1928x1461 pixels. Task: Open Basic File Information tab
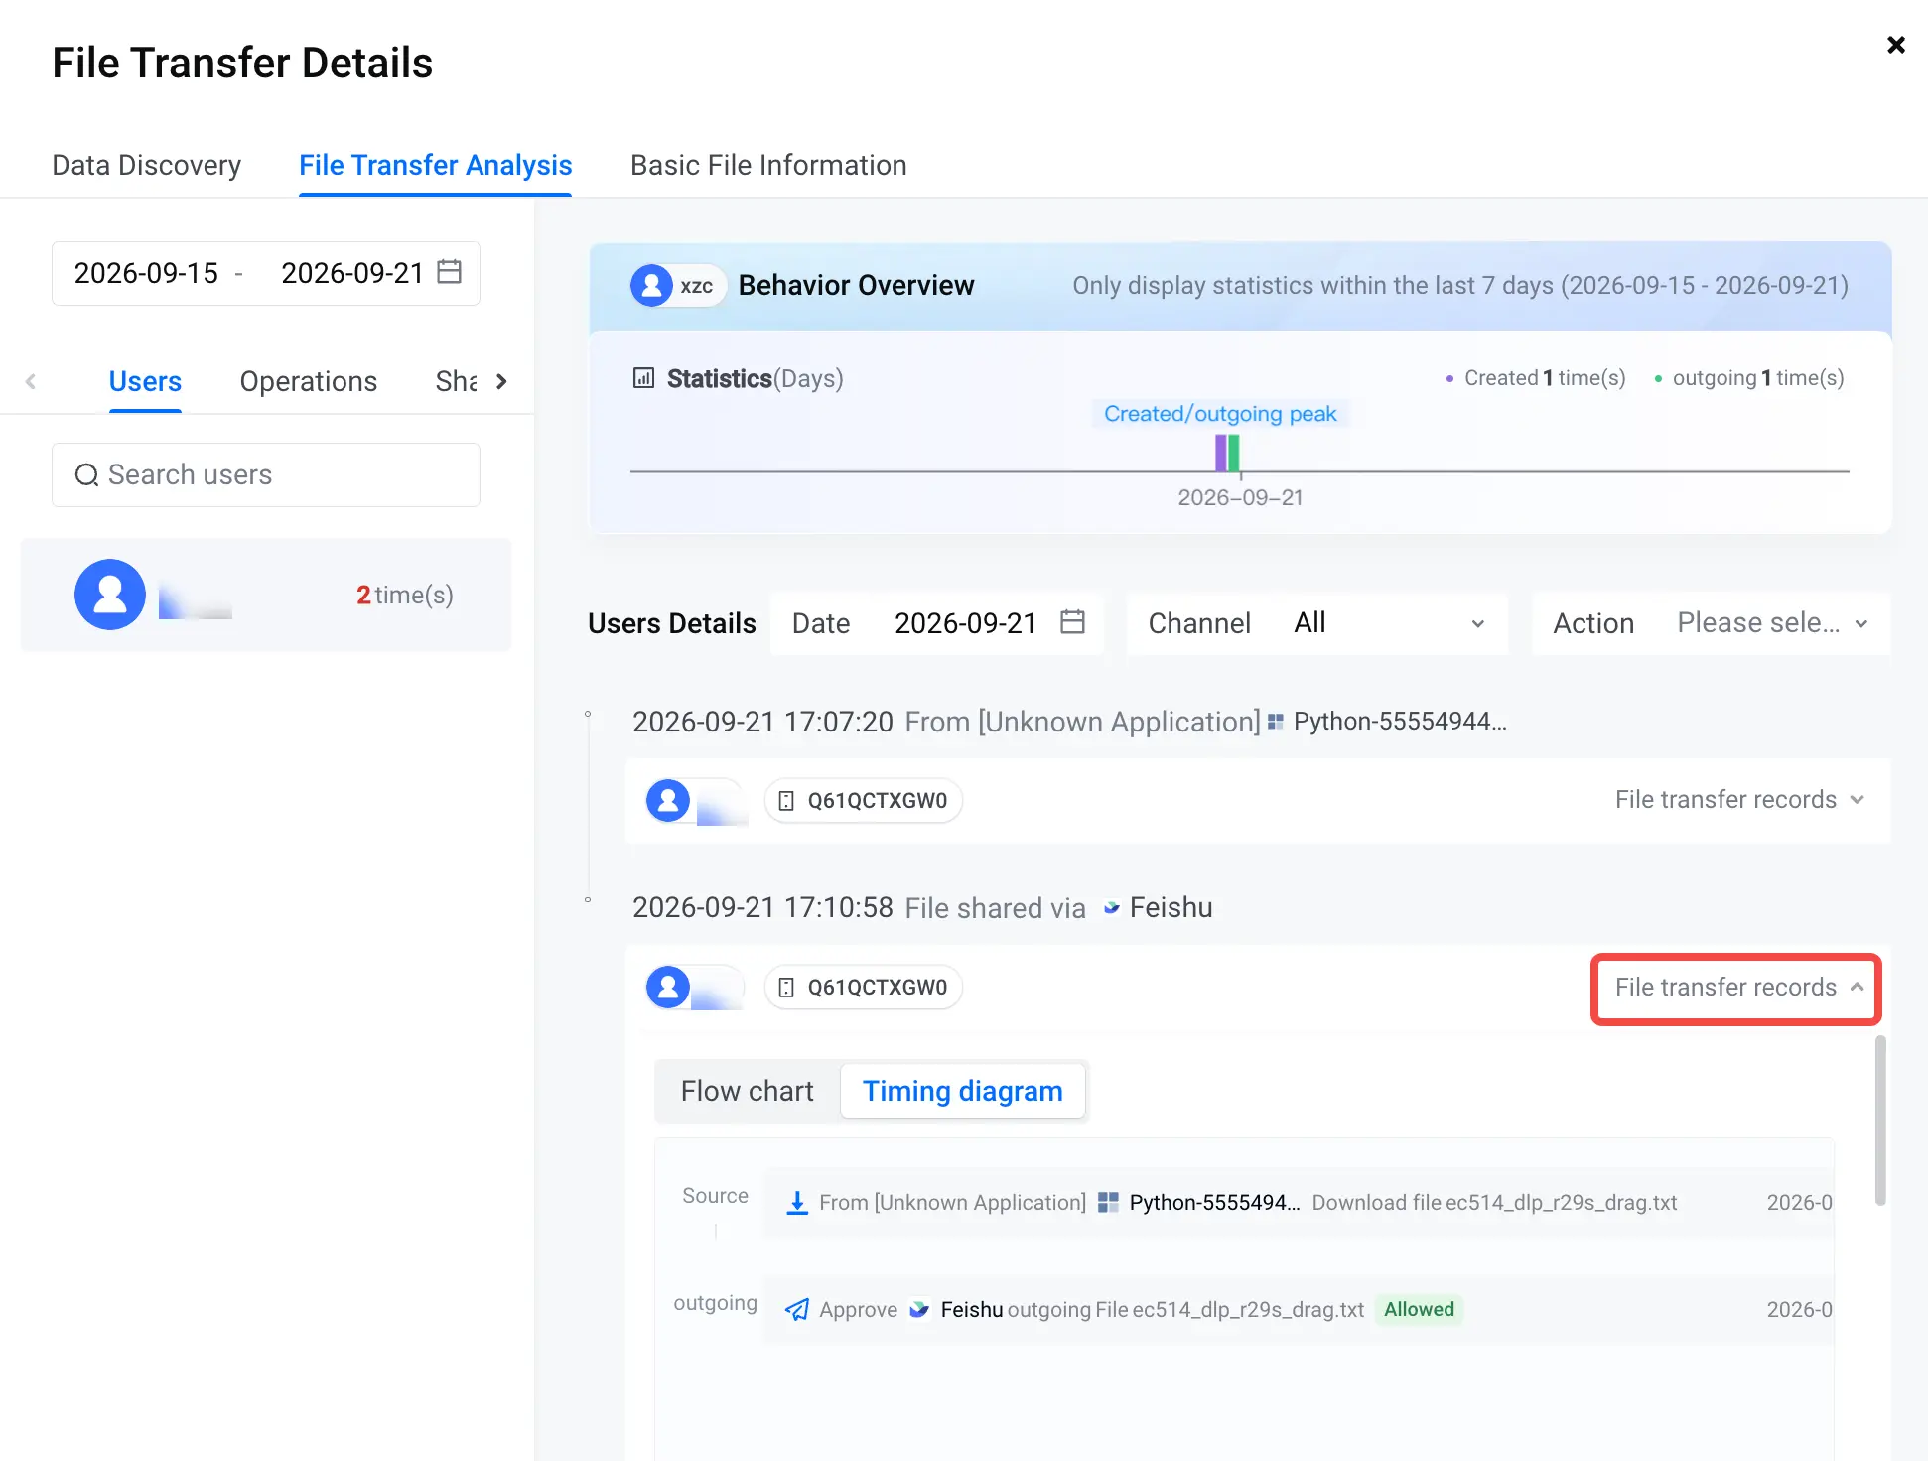point(768,165)
